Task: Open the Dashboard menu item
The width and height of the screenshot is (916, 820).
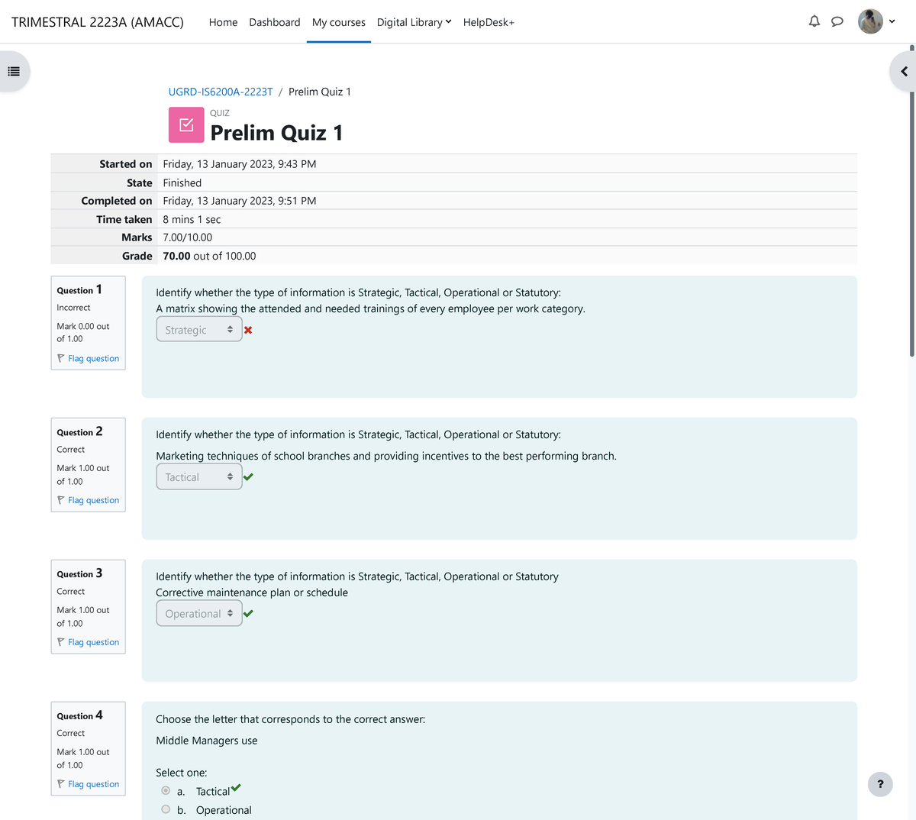Action: (274, 22)
